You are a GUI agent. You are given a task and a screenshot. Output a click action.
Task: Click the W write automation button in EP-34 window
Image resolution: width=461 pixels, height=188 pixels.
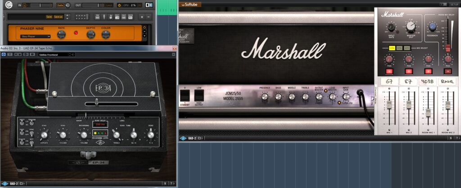click(x=21, y=54)
